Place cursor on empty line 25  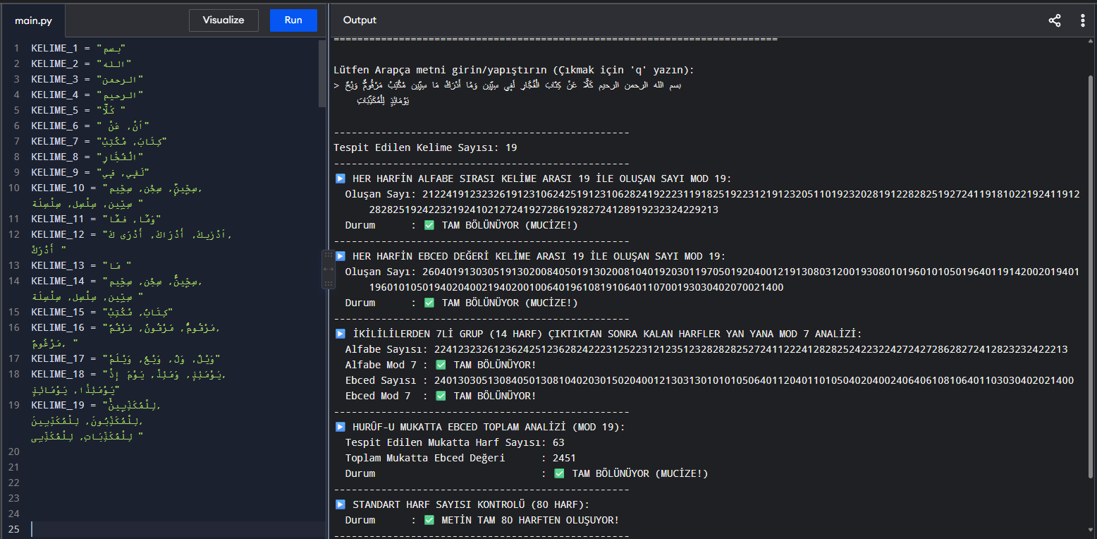[176, 529]
